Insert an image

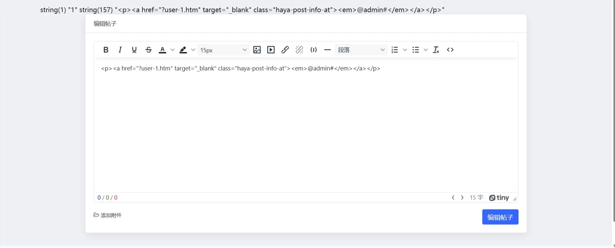(257, 50)
